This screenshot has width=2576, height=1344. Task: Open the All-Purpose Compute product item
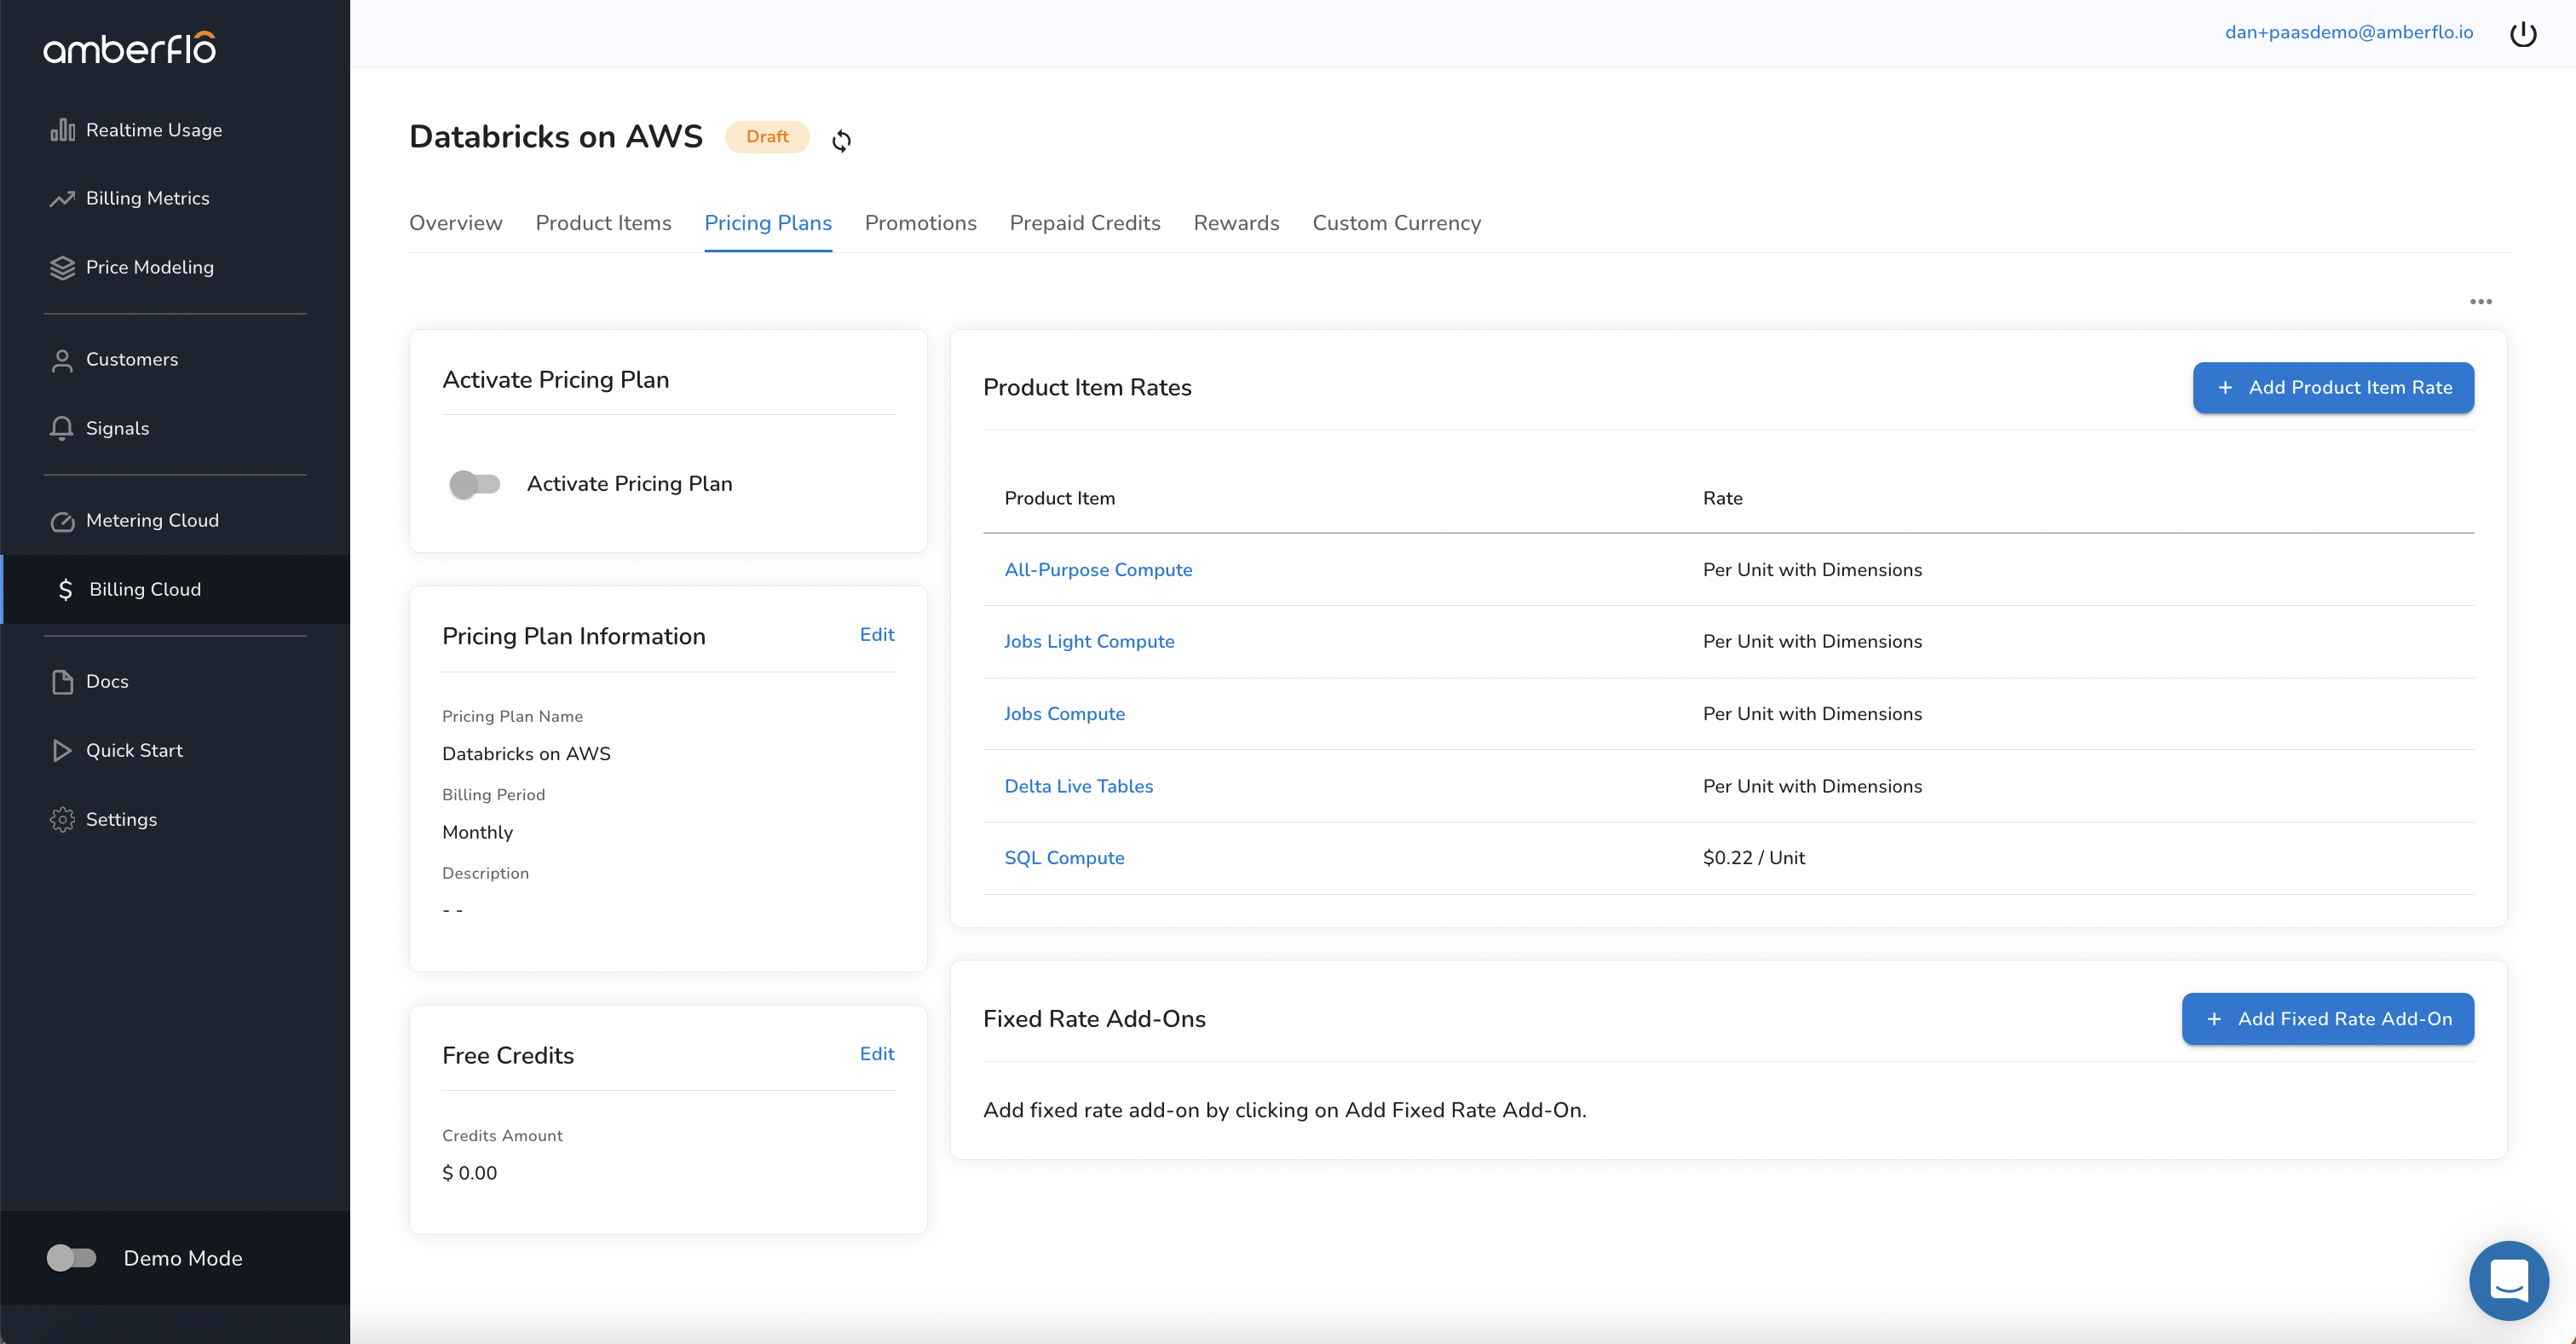click(1097, 569)
